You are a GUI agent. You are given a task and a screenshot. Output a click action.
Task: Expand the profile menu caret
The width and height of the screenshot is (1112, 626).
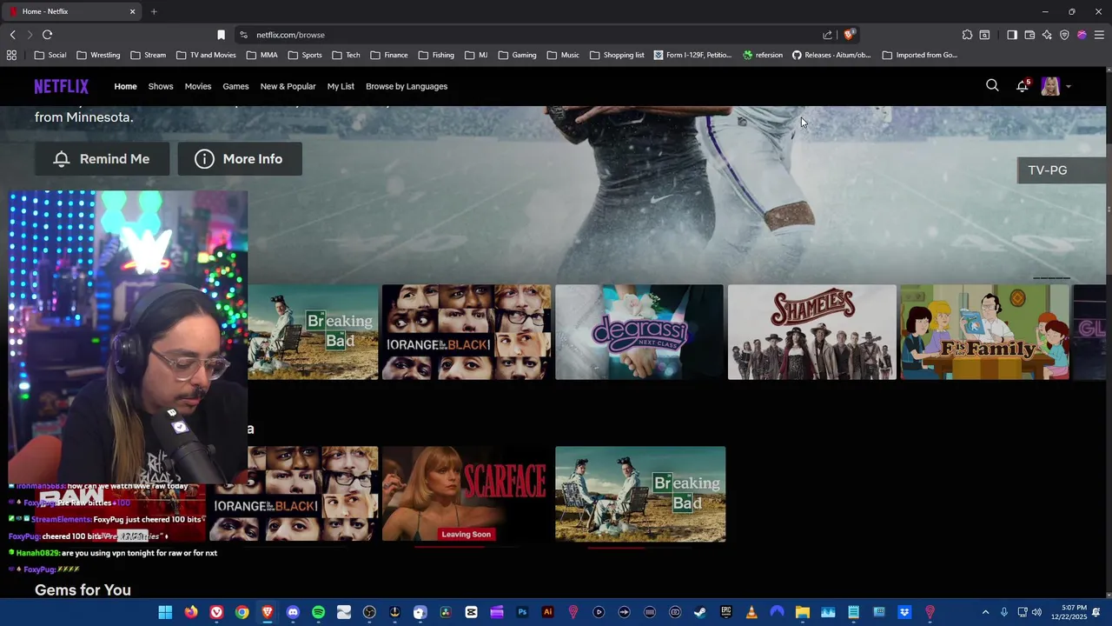(1068, 87)
